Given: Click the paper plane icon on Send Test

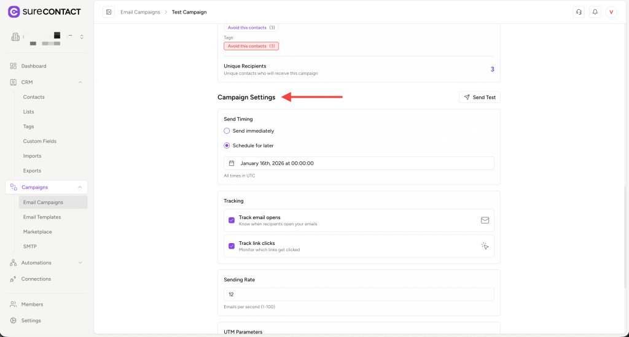Looking at the screenshot, I should [467, 98].
